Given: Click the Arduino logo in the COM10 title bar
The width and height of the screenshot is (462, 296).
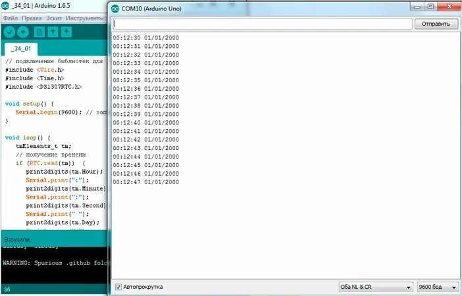Looking at the screenshot, I should click(x=115, y=9).
